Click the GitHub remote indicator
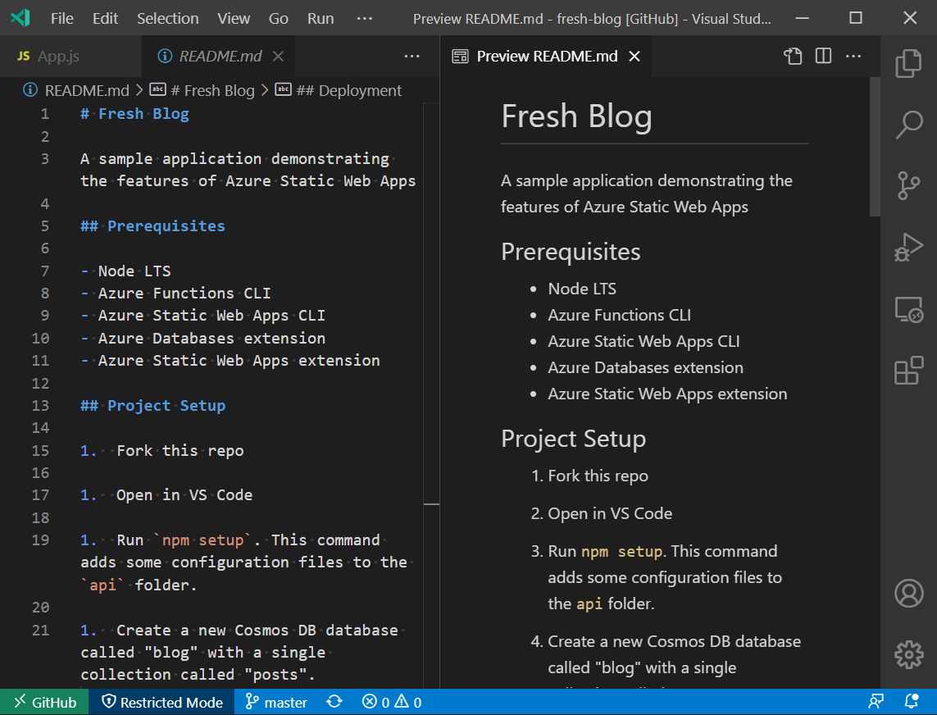Image resolution: width=937 pixels, height=715 pixels. click(45, 702)
